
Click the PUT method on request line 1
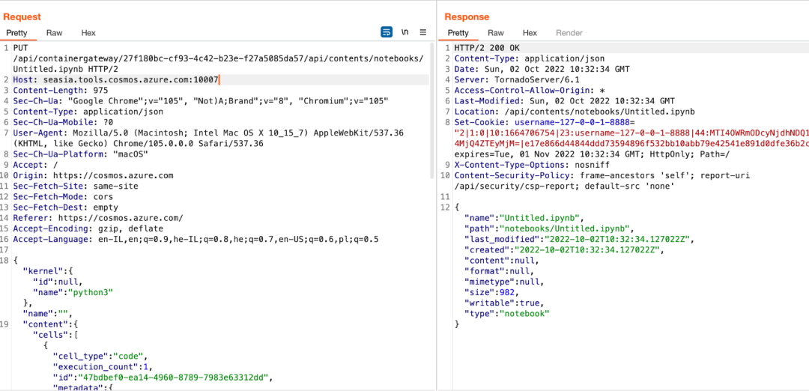20,48
